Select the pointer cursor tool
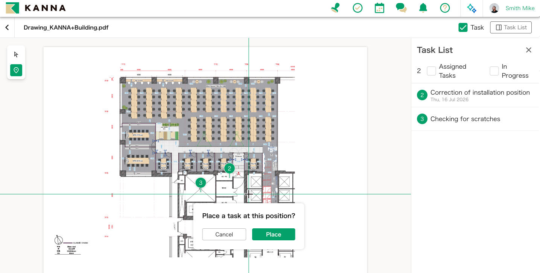 [16, 54]
